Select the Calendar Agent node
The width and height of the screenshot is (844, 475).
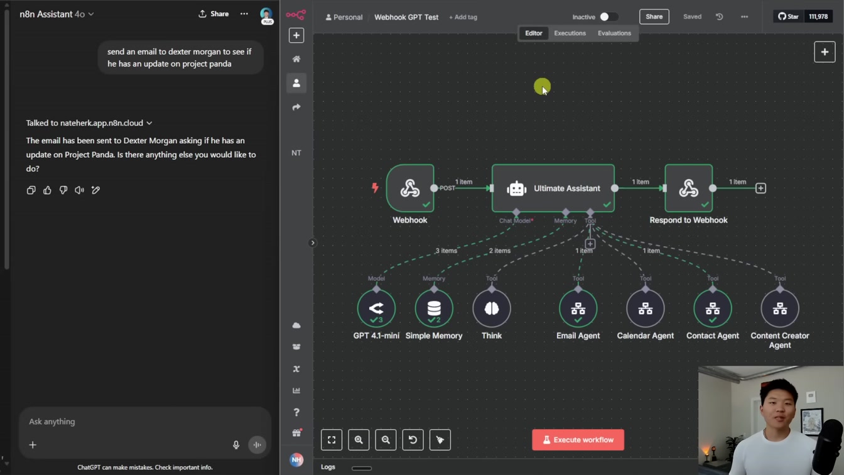point(646,308)
